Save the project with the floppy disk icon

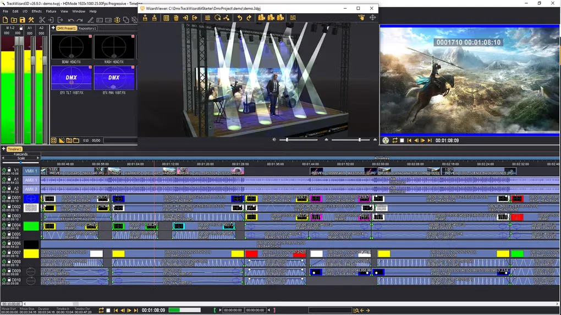pyautogui.click(x=22, y=20)
